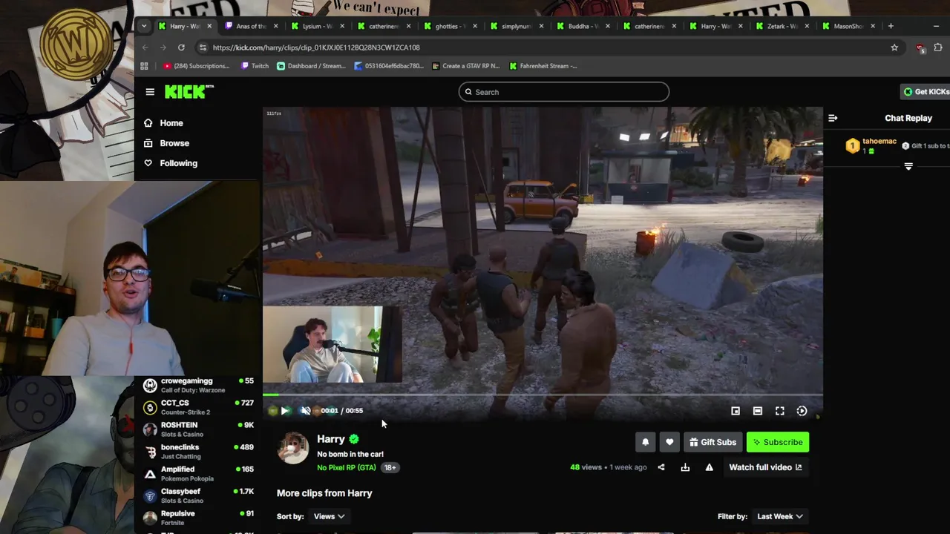Click the browser back button

[x=145, y=47]
